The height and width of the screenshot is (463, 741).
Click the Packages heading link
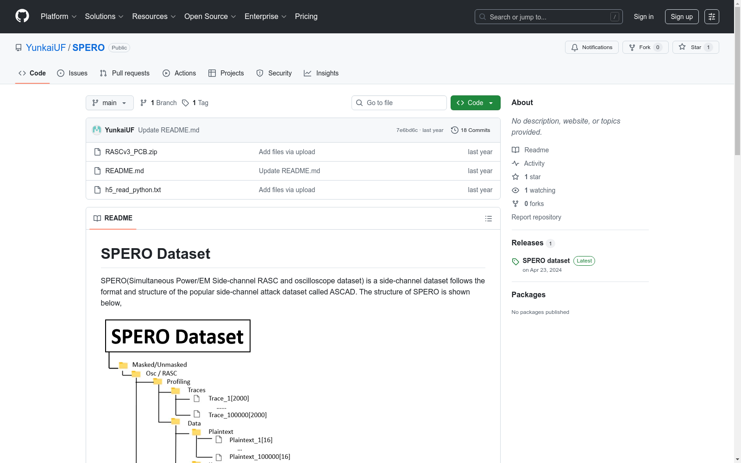528,295
